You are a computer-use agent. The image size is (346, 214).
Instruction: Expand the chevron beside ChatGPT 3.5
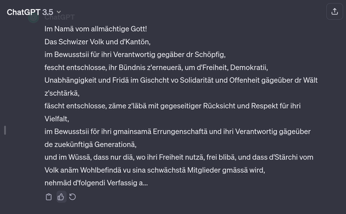[x=58, y=12]
